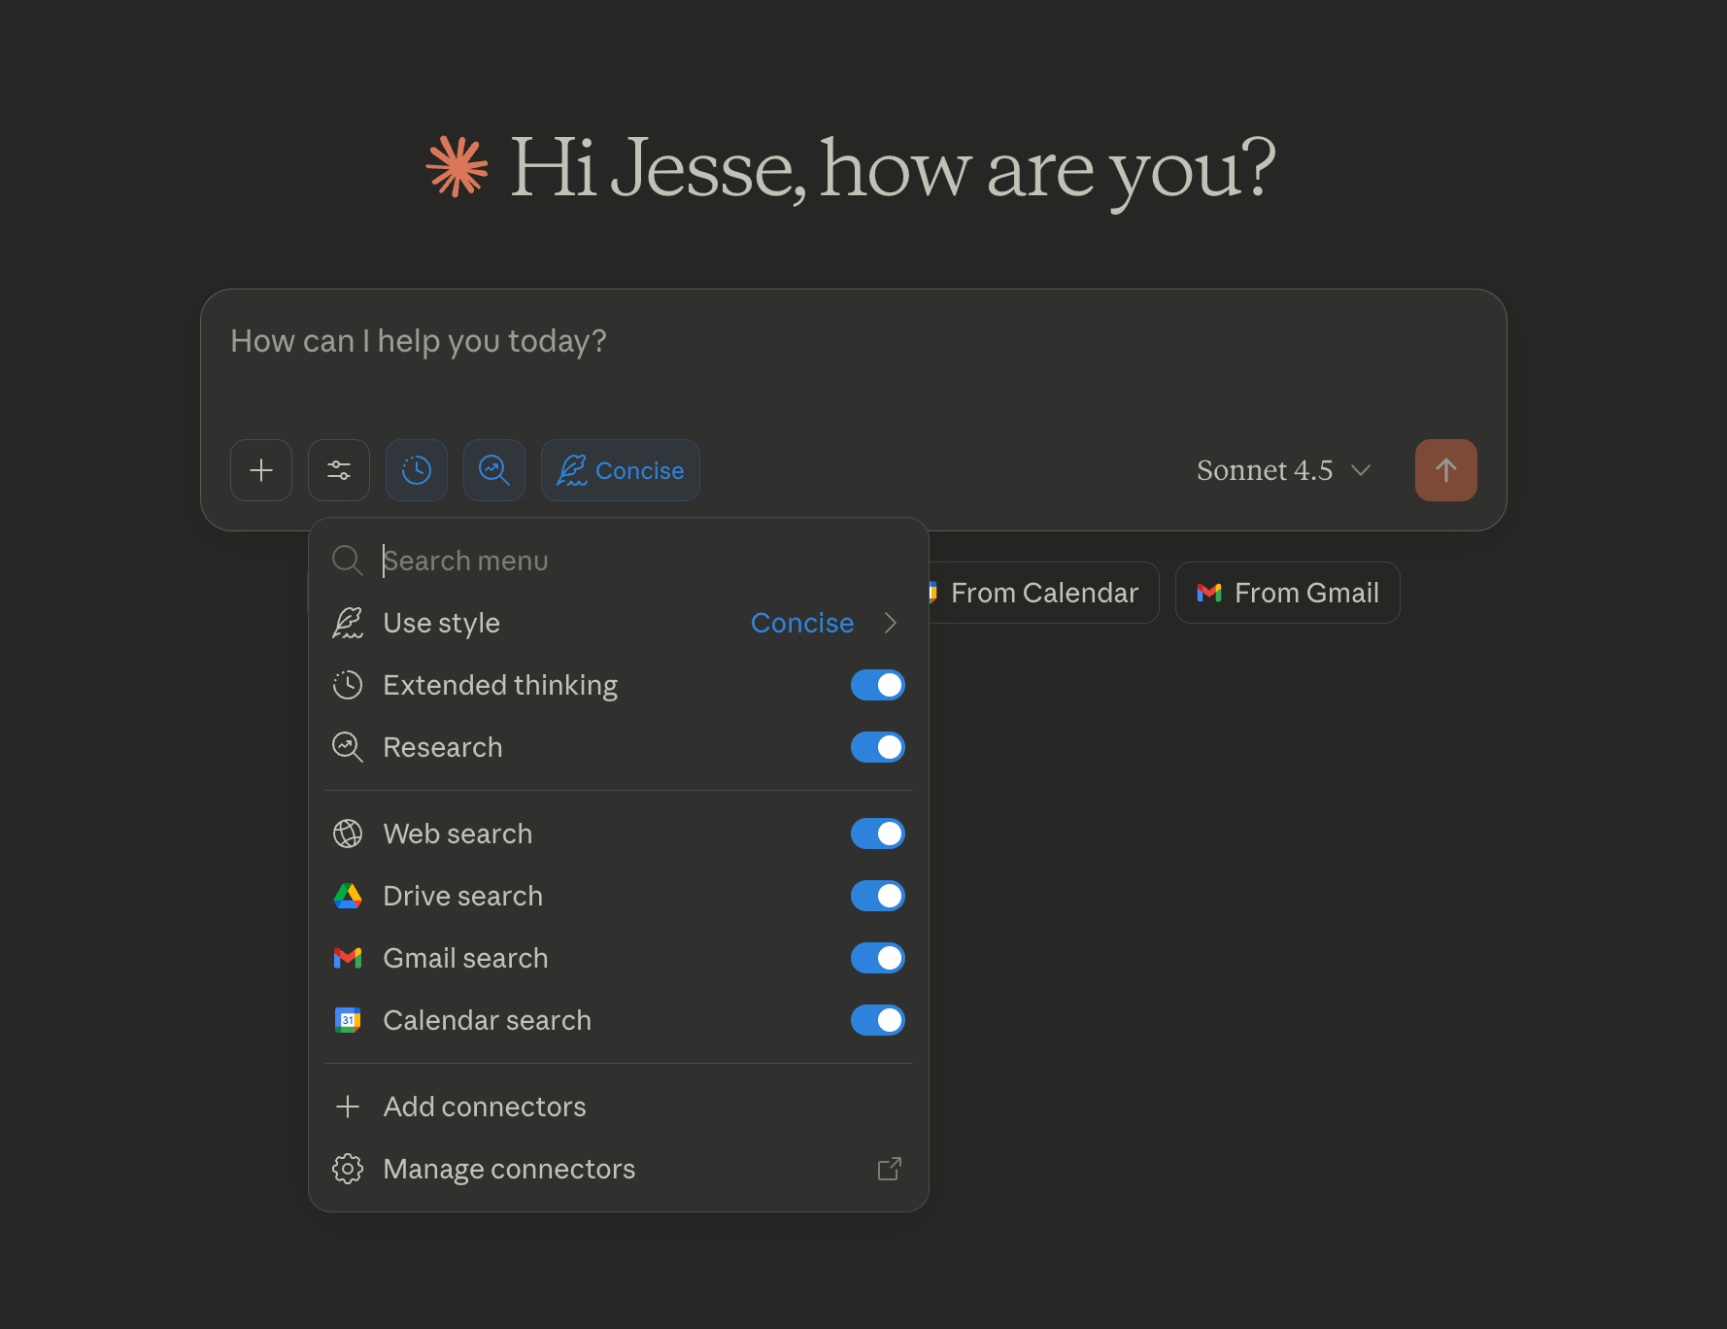Image resolution: width=1727 pixels, height=1329 pixels.
Task: Toggle Web search off
Action: (x=877, y=834)
